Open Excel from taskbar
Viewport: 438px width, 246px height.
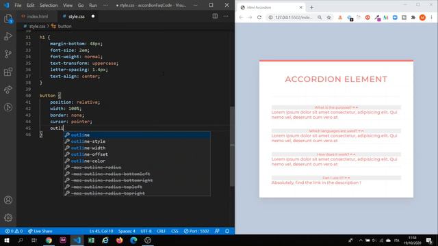tap(91, 240)
